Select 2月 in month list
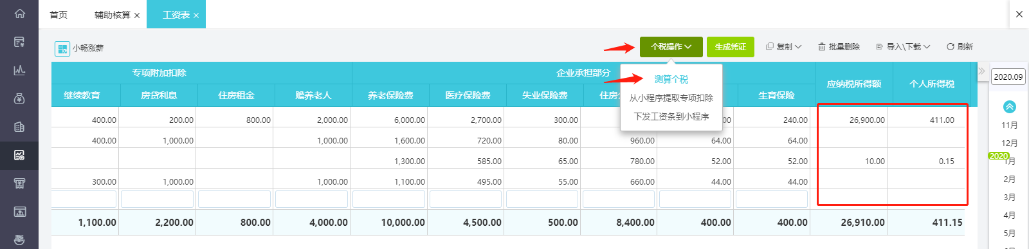Screen dimensions: 1029x249 (1010, 179)
